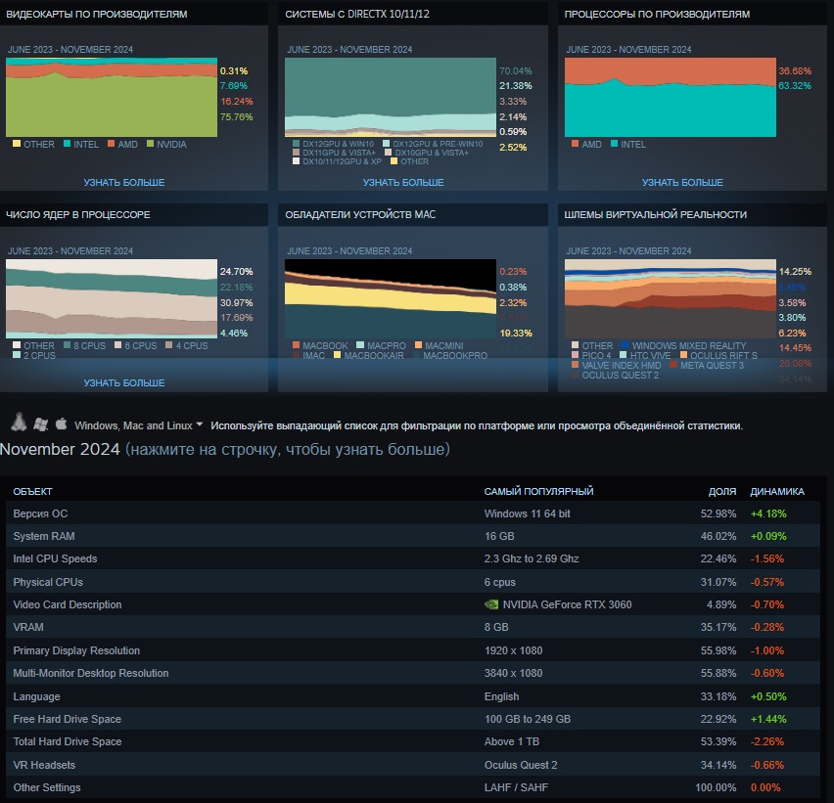
Task: Click УЗНАТЬ БОЛЬШЕ under the CPU cores chart
Action: point(124,382)
